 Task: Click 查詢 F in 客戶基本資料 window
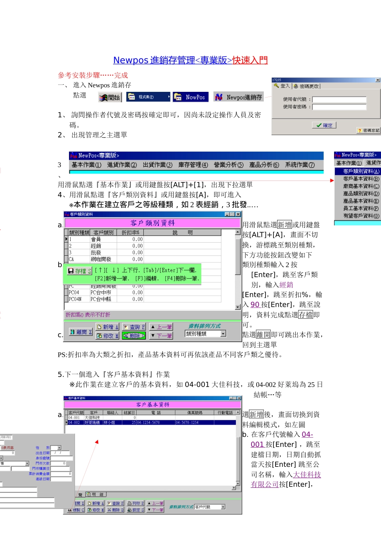click(x=116, y=503)
